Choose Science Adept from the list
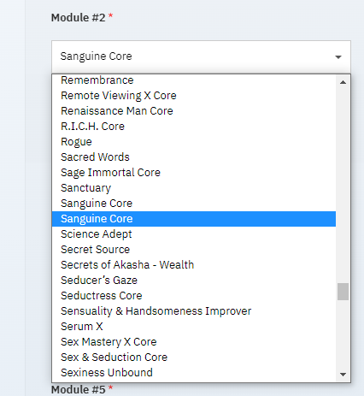 click(x=194, y=234)
